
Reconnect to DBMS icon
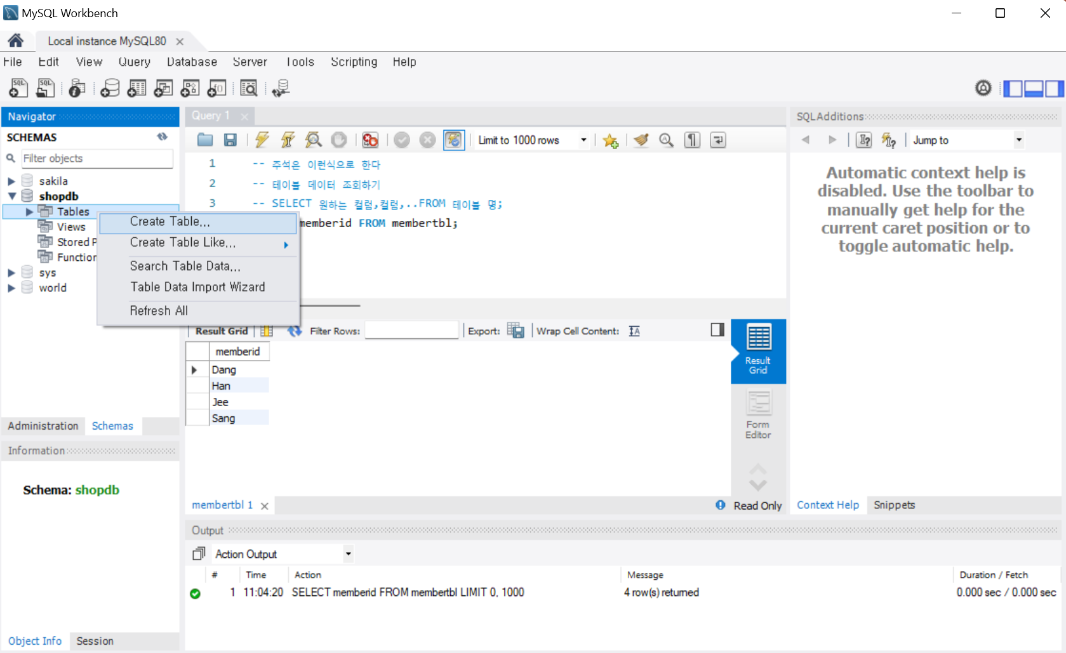[281, 88]
